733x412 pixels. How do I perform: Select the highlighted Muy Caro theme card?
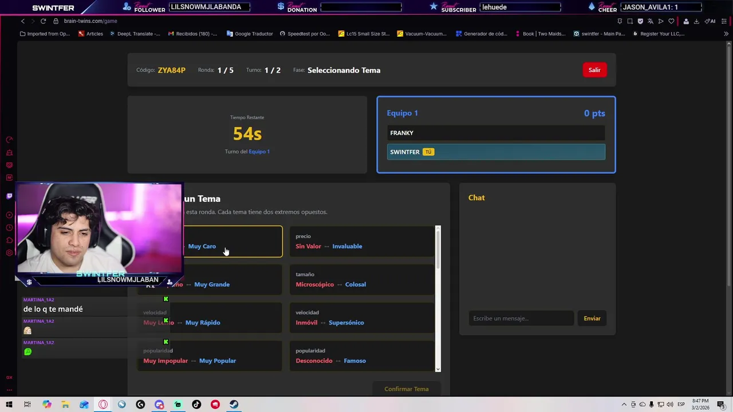coord(232,241)
